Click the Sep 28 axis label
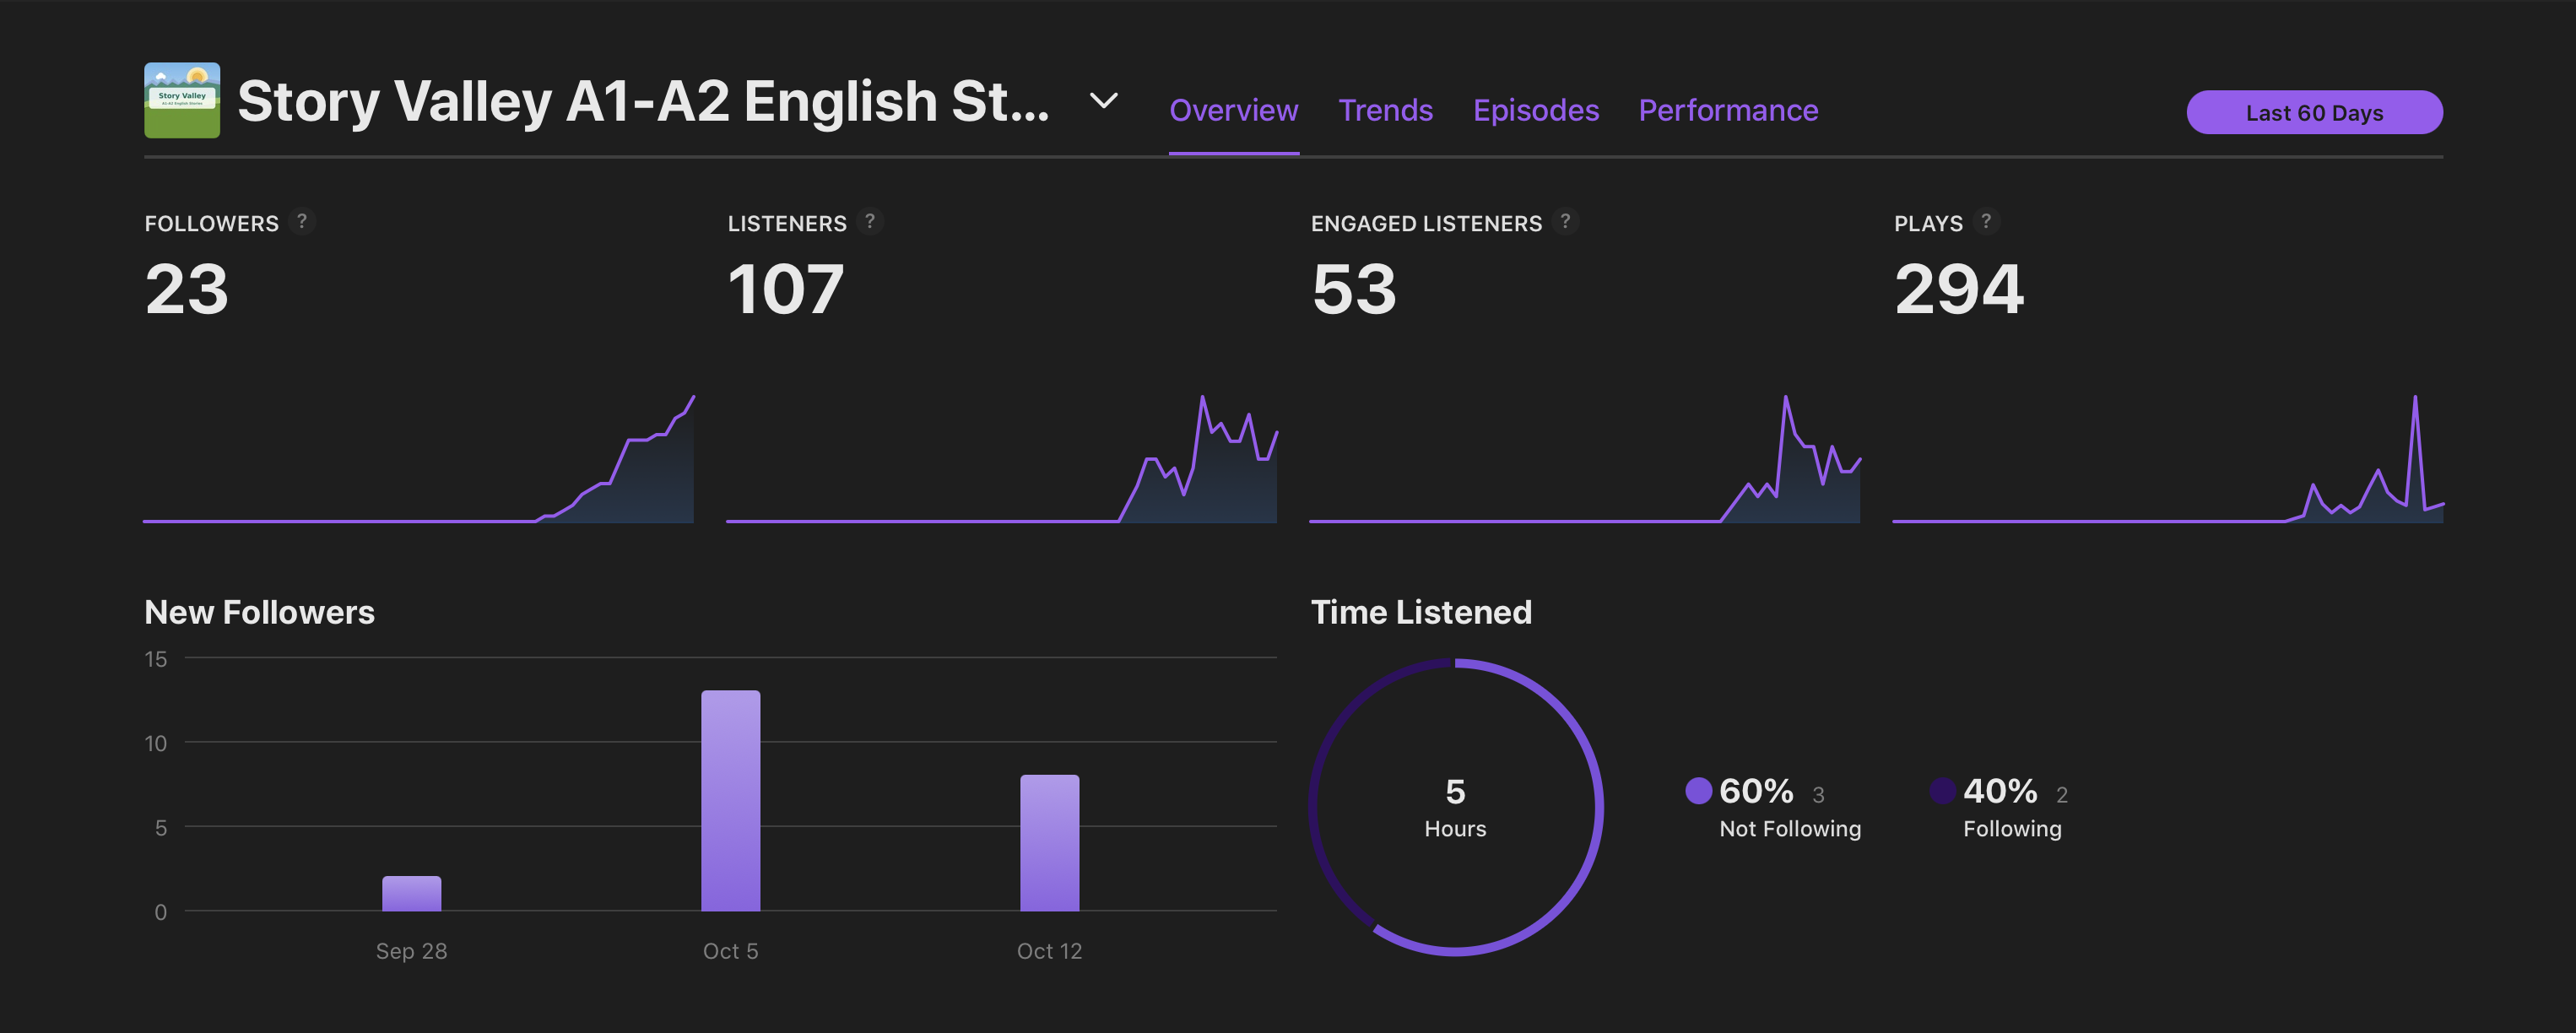 [411, 951]
